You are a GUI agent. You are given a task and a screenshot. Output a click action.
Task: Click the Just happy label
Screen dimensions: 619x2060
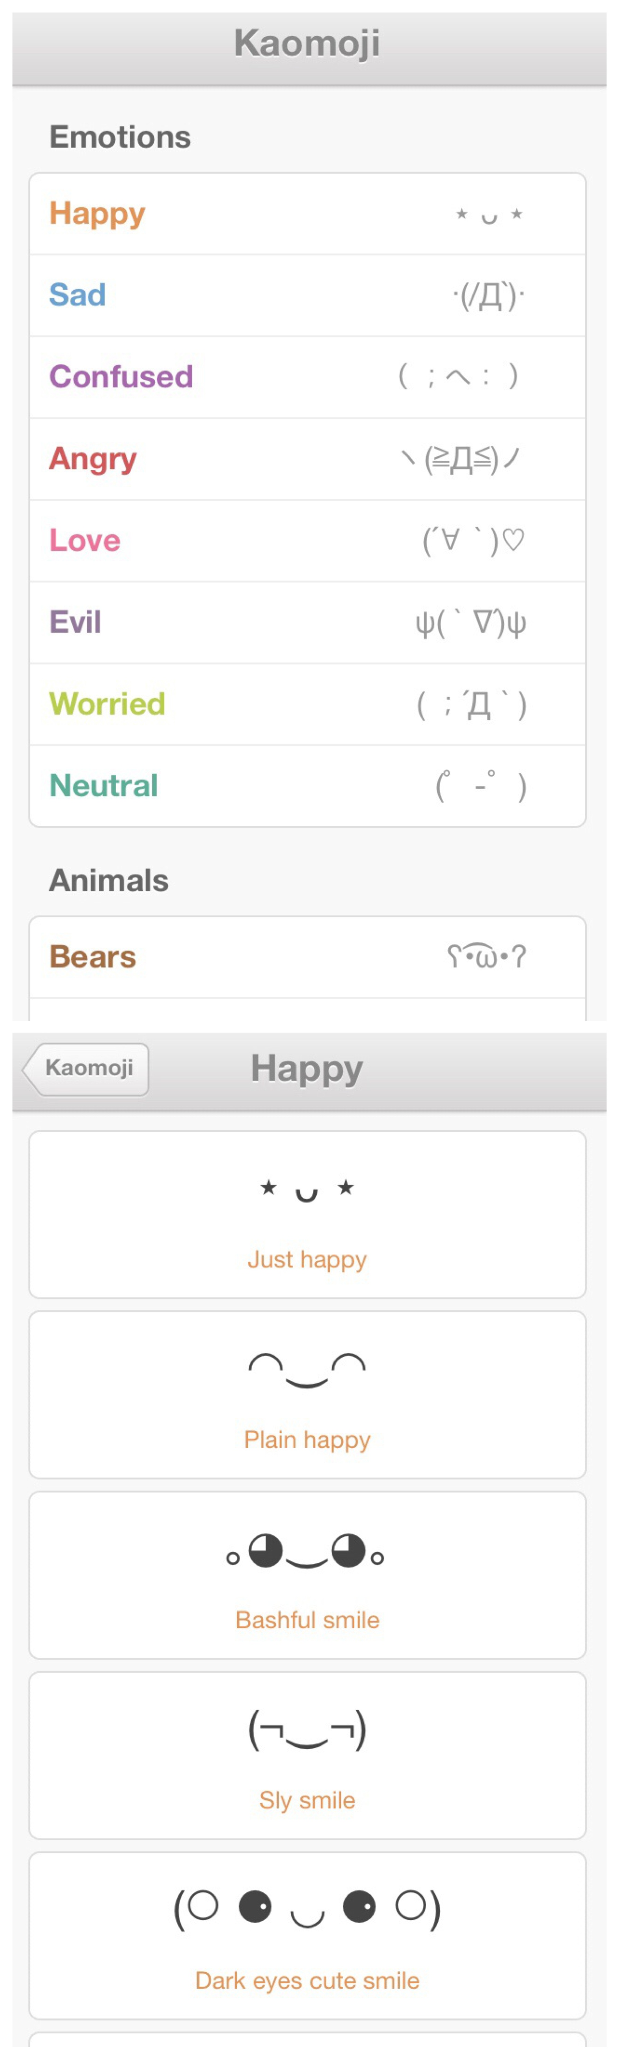(x=307, y=1260)
